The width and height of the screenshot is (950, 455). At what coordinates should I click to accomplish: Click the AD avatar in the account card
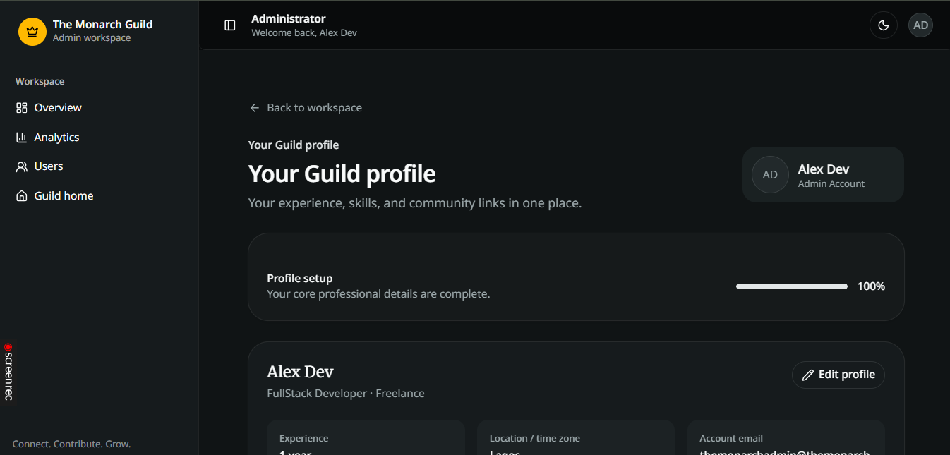pos(770,175)
